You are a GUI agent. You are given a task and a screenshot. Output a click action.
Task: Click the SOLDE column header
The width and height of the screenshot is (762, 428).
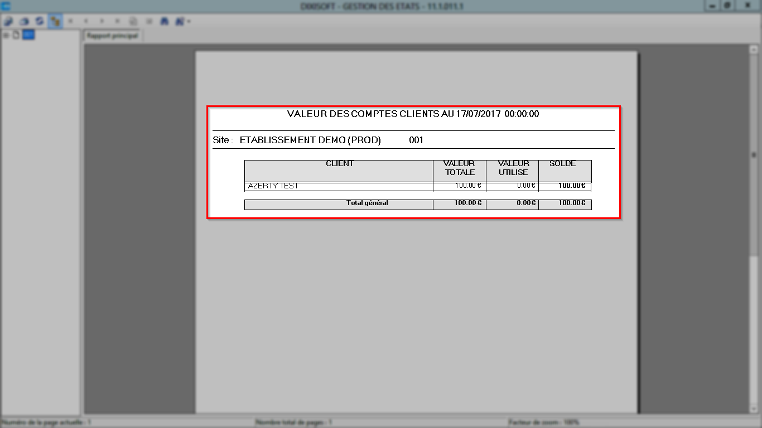point(565,171)
